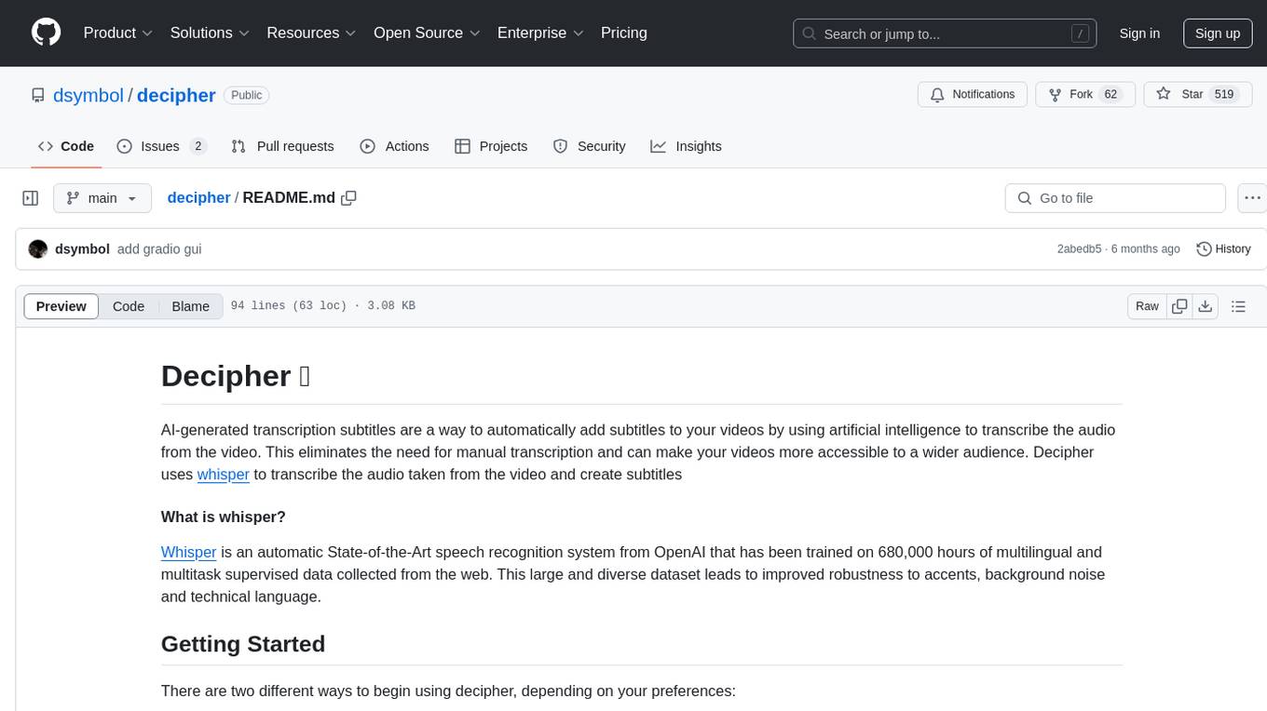Switch to the Issues tab
Screen dimensions: 1267x711
(x=161, y=146)
